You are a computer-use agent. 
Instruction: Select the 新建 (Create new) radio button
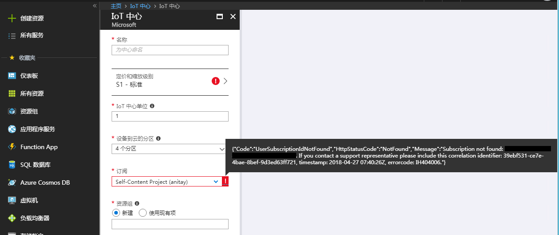click(117, 213)
